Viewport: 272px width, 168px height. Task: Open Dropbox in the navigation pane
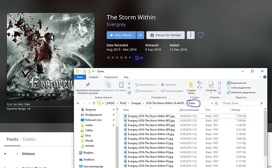[88, 153]
